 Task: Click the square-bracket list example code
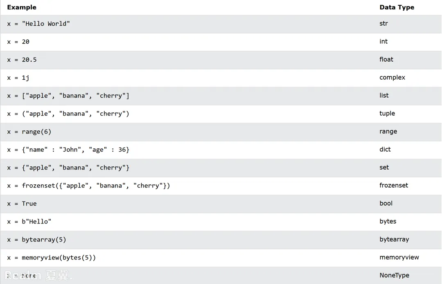pos(68,96)
